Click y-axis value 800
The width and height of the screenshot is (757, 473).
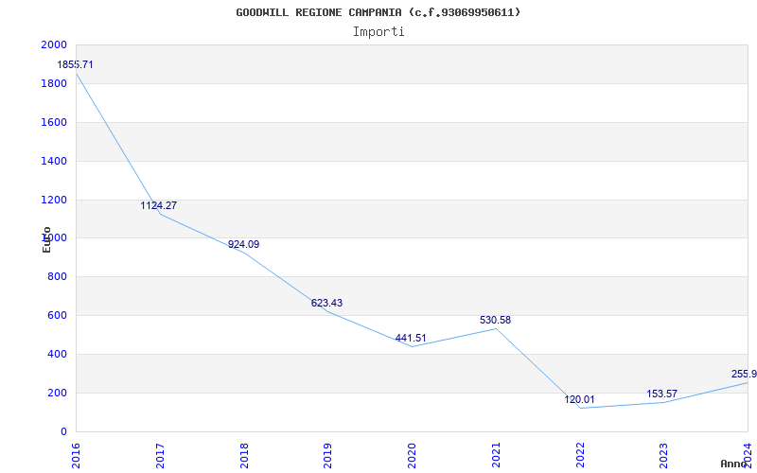57,277
